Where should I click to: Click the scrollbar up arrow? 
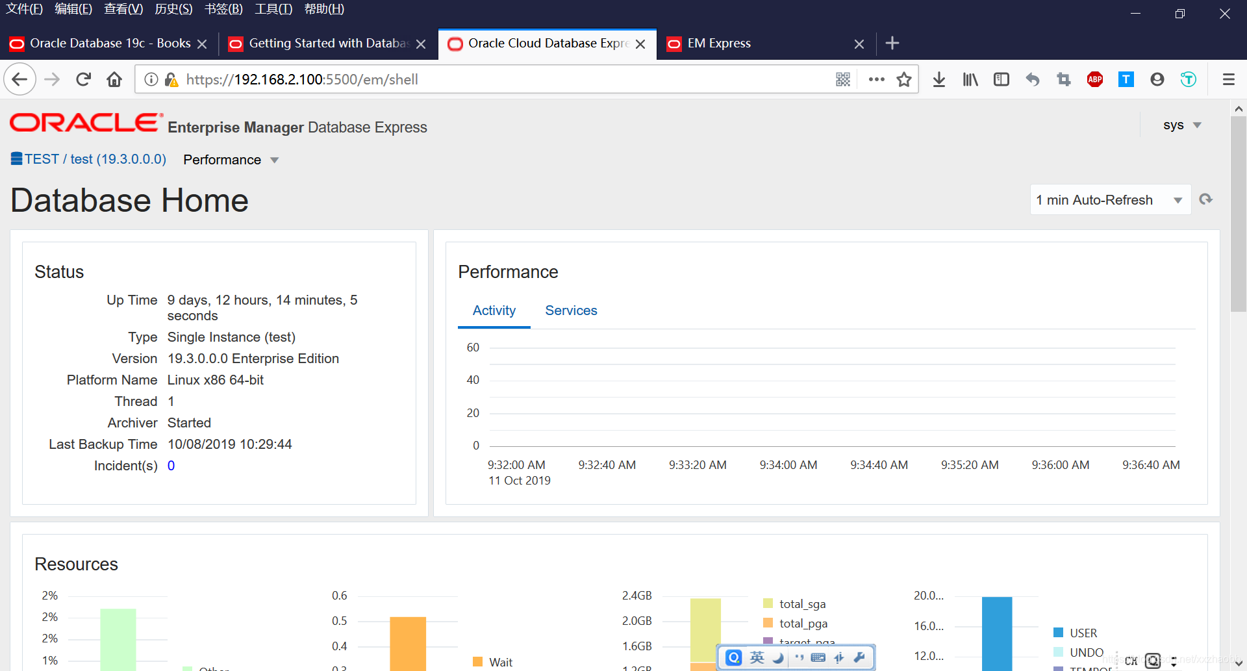pos(1239,108)
